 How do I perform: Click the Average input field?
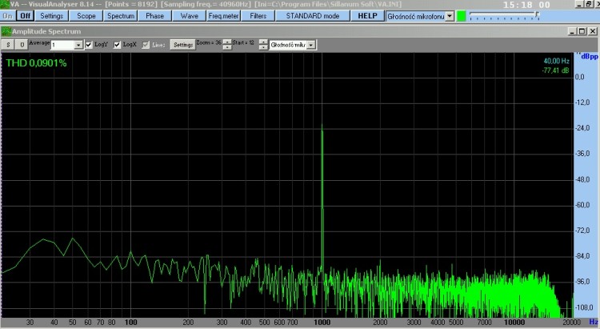[63, 45]
